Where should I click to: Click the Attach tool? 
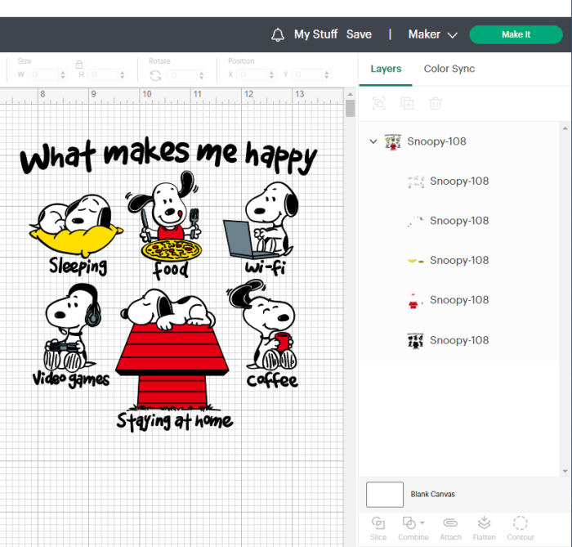pos(450,528)
